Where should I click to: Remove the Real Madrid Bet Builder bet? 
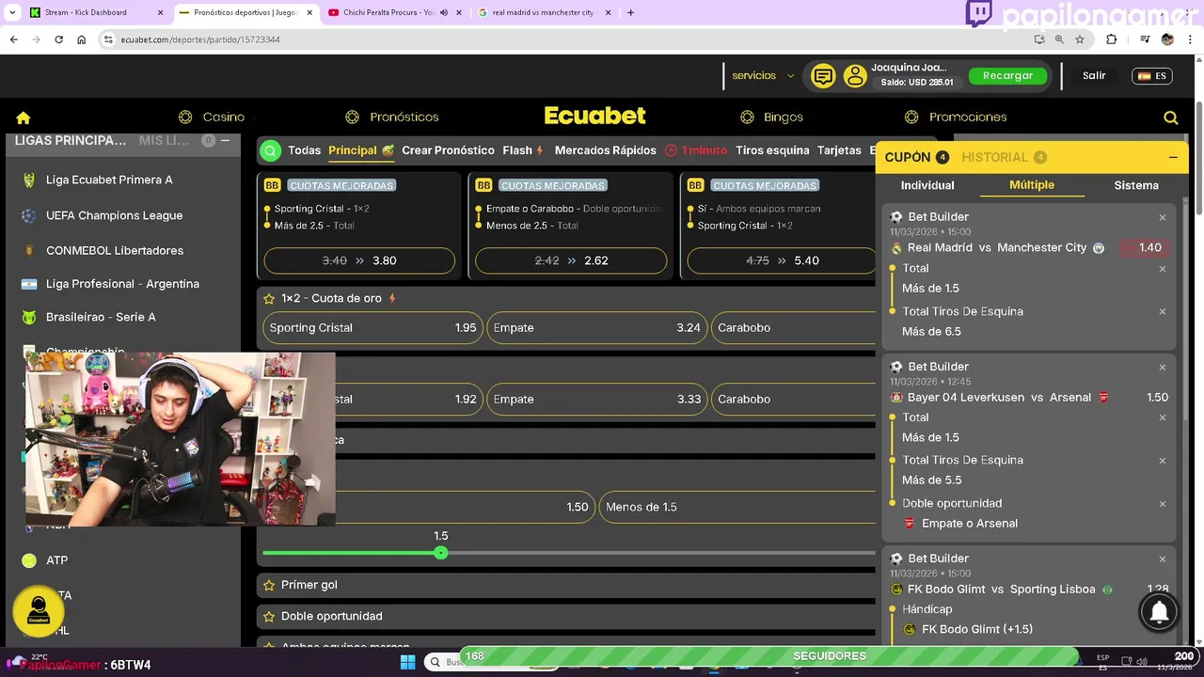point(1163,217)
